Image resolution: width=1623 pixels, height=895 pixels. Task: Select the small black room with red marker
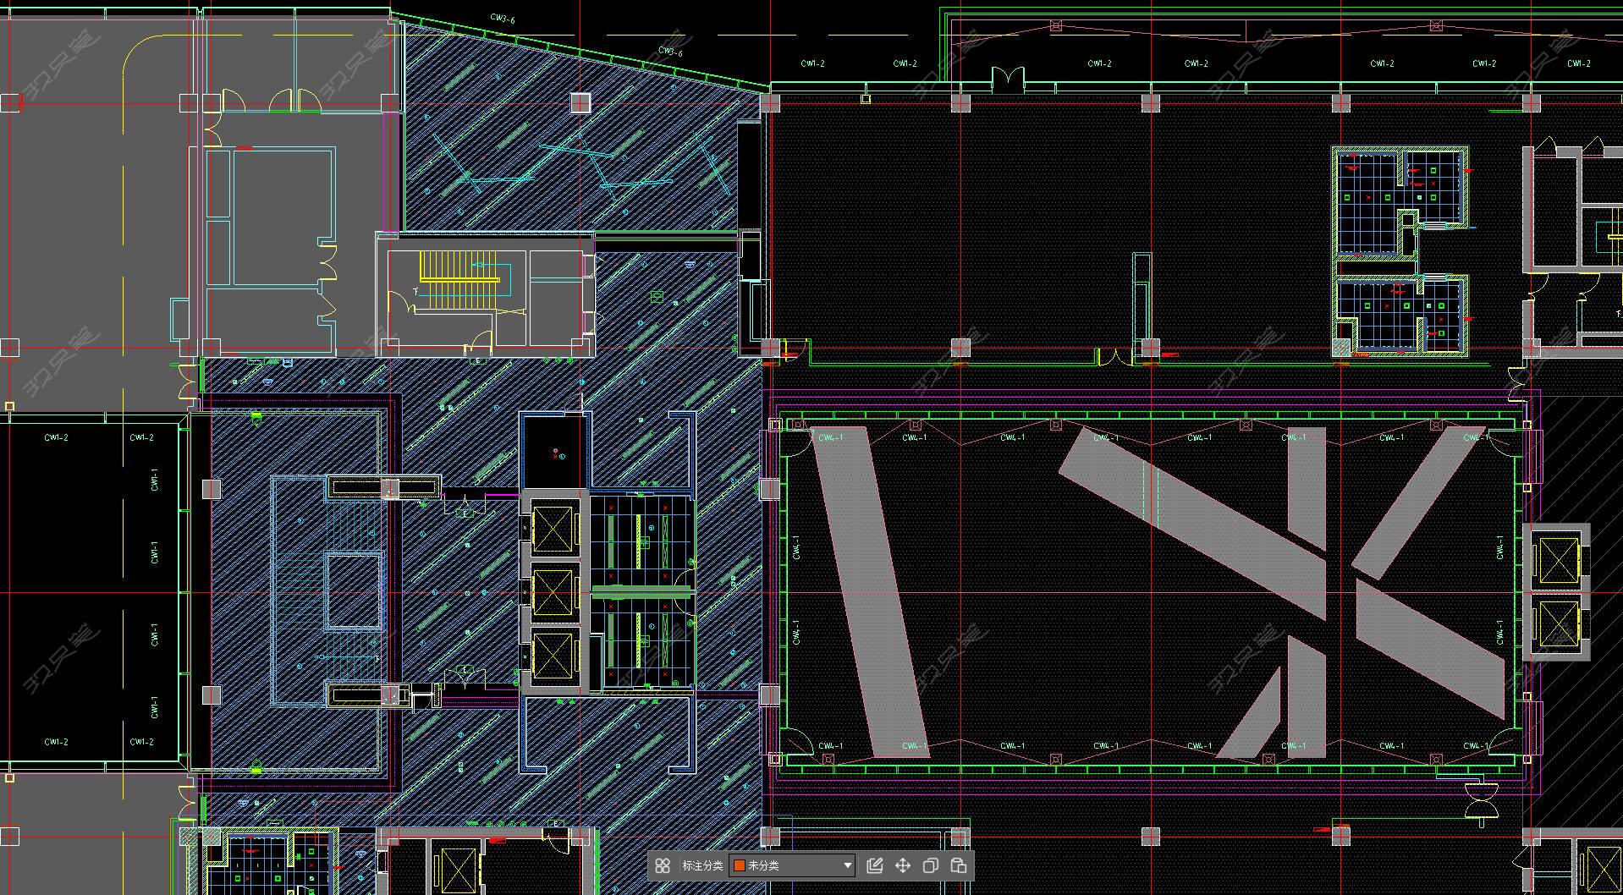click(x=554, y=451)
